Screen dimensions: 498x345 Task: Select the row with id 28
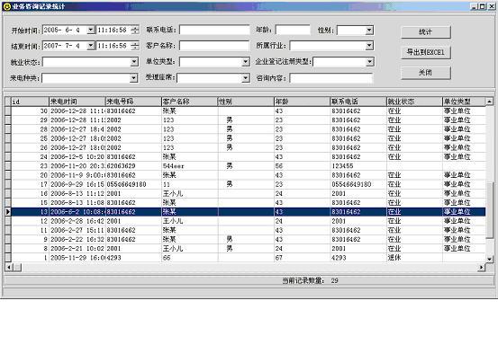point(249,129)
